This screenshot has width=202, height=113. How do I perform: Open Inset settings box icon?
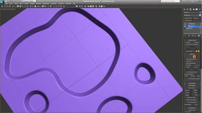coord(199,93)
